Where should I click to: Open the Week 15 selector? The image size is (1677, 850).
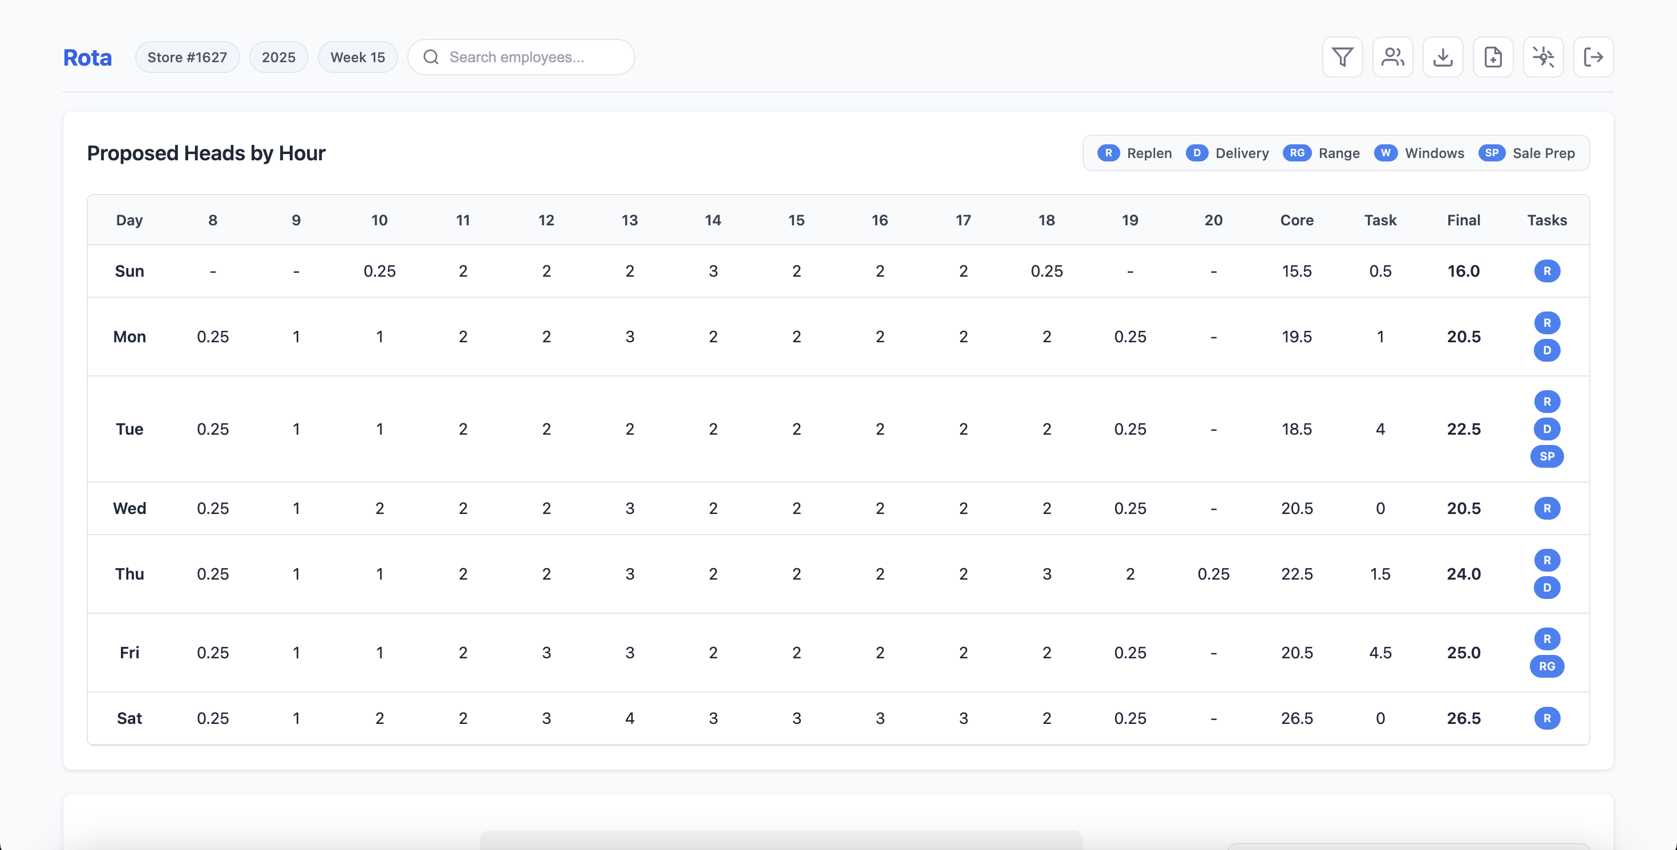click(358, 56)
